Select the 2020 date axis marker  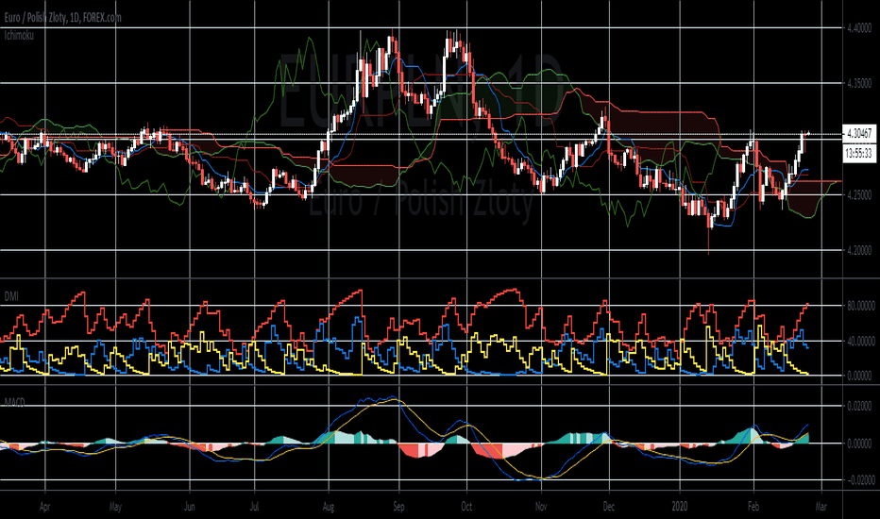pos(680,507)
